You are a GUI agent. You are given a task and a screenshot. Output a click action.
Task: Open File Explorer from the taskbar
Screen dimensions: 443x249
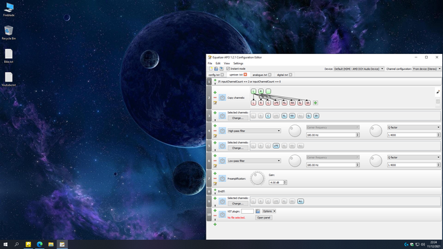pyautogui.click(x=51, y=244)
